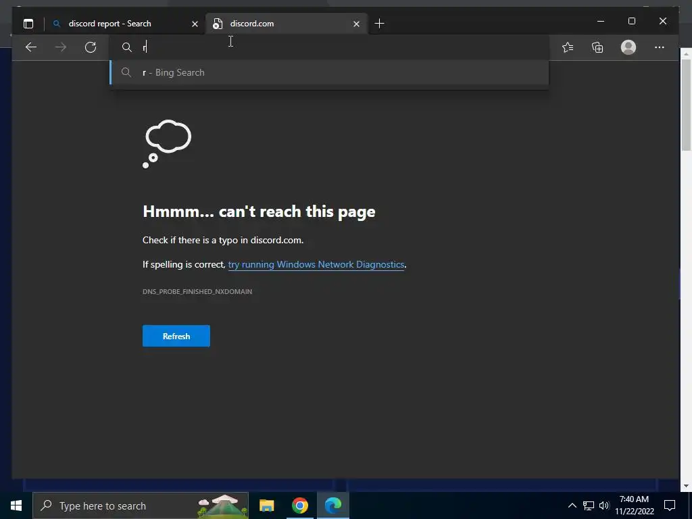Click the Microsoft Edge taskbar icon
The height and width of the screenshot is (519, 692).
pyautogui.click(x=333, y=505)
